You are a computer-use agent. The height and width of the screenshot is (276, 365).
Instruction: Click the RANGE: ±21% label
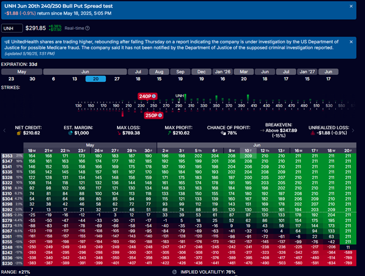(x=16, y=272)
